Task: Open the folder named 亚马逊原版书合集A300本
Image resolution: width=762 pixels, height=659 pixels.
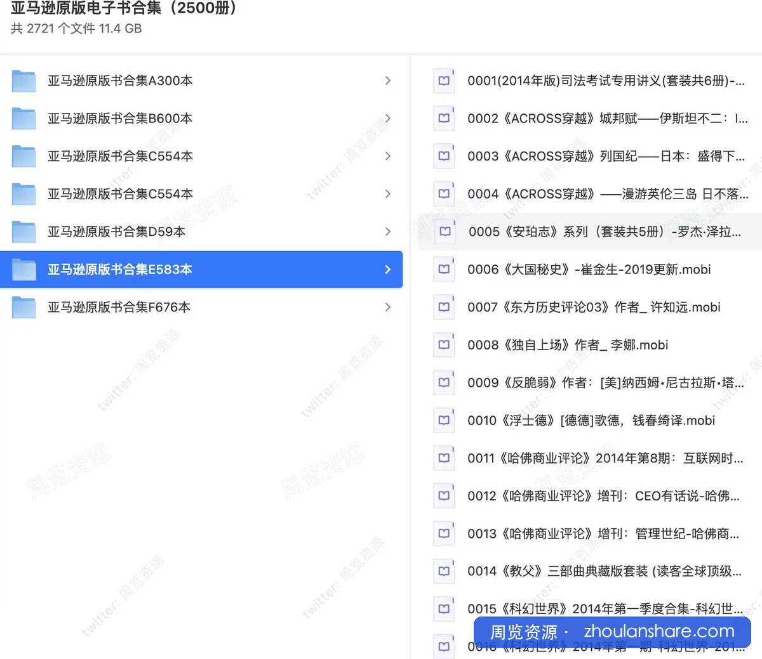Action: point(120,81)
